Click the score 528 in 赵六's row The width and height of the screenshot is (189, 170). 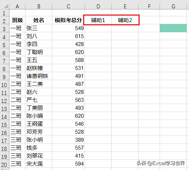coord(69,92)
